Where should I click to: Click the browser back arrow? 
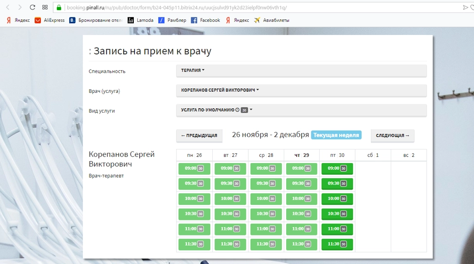(x=7, y=7)
